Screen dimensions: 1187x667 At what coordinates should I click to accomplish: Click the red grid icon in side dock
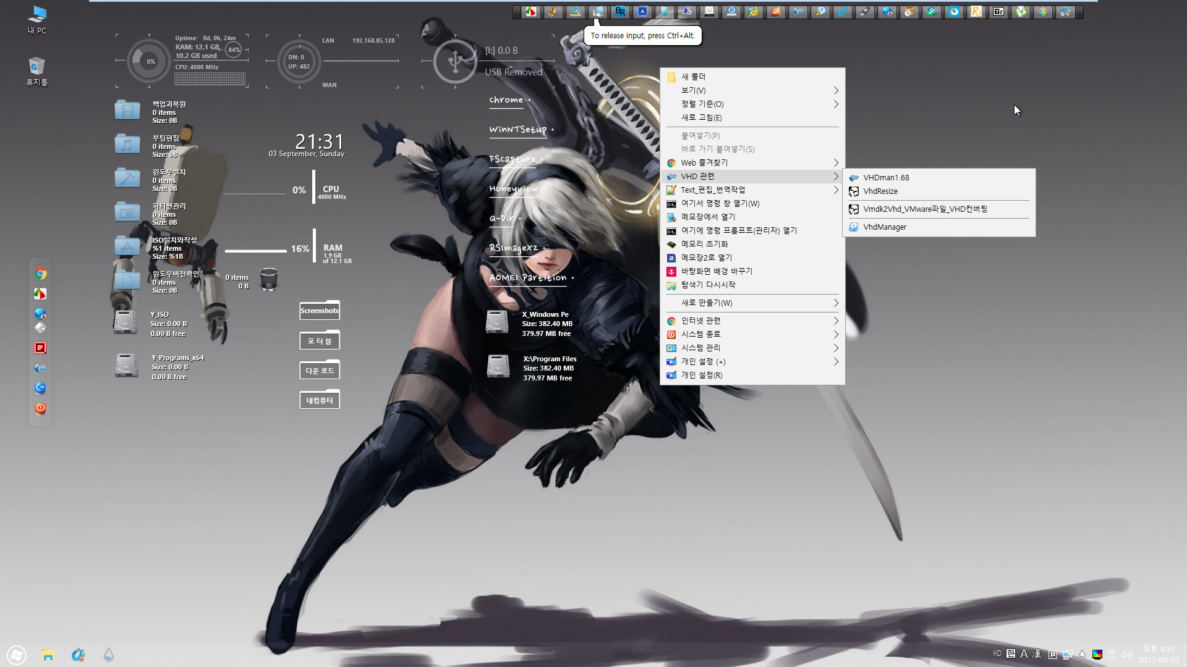pos(40,348)
